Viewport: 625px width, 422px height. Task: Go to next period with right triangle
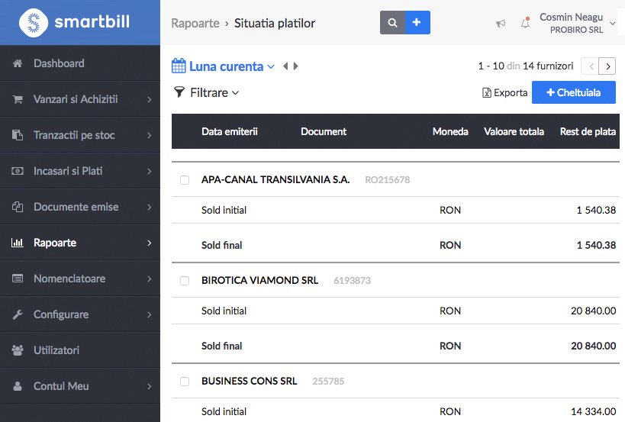click(296, 66)
